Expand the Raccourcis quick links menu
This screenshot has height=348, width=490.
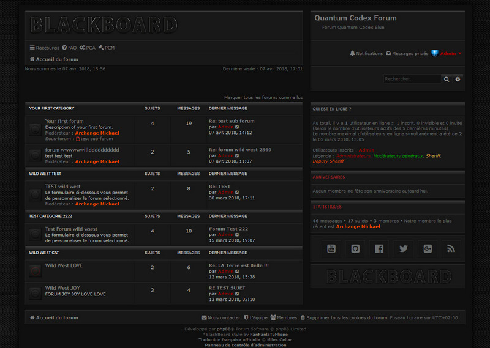point(45,48)
